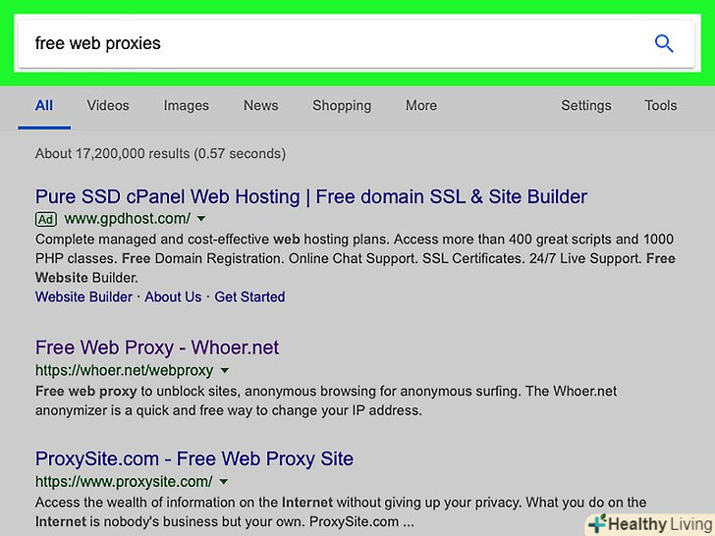Open the ProxySite.com Free Web Proxy result
This screenshot has height=536, width=715.
click(193, 458)
